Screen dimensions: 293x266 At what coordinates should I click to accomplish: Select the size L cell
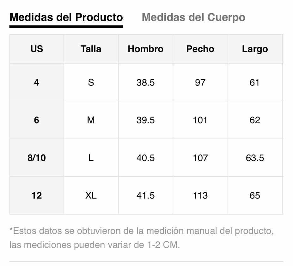click(x=91, y=158)
